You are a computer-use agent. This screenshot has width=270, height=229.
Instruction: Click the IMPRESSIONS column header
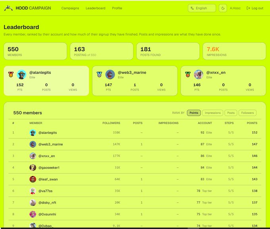pyautogui.click(x=168, y=123)
